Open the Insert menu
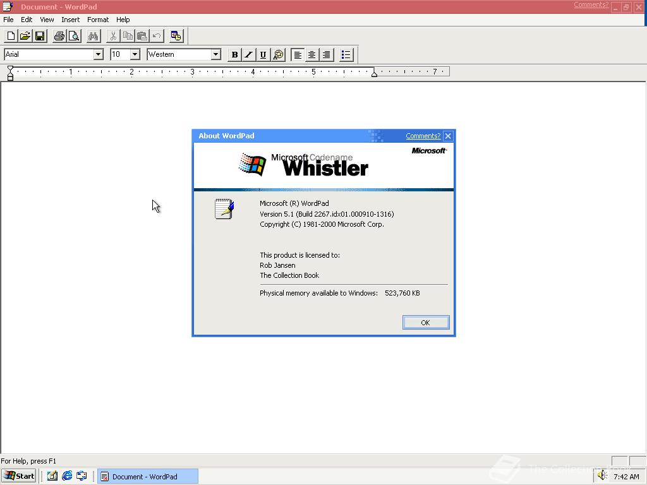Viewport: 647px width, 485px height. click(x=71, y=20)
